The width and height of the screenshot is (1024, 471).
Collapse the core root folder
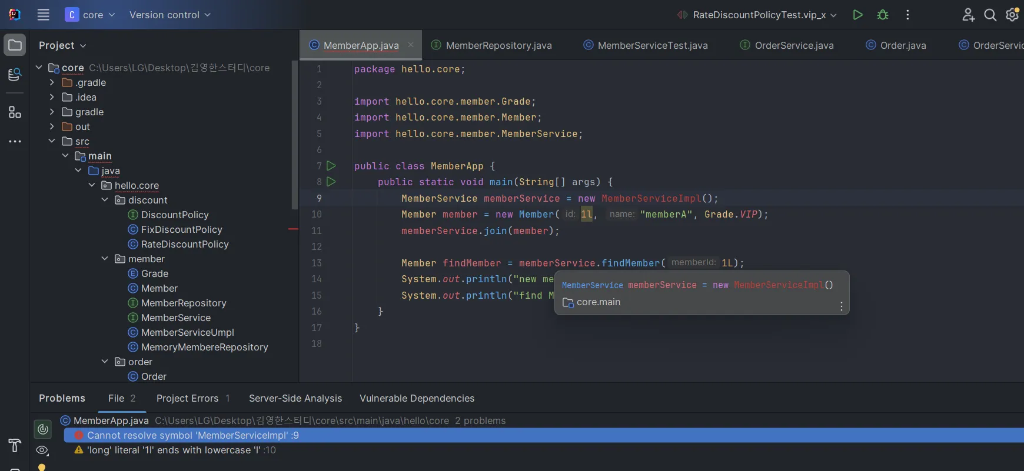click(39, 68)
